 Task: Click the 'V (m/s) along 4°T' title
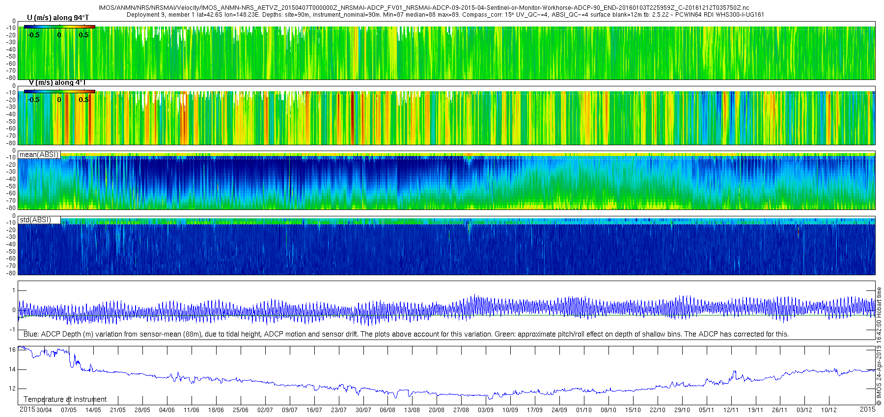point(57,82)
